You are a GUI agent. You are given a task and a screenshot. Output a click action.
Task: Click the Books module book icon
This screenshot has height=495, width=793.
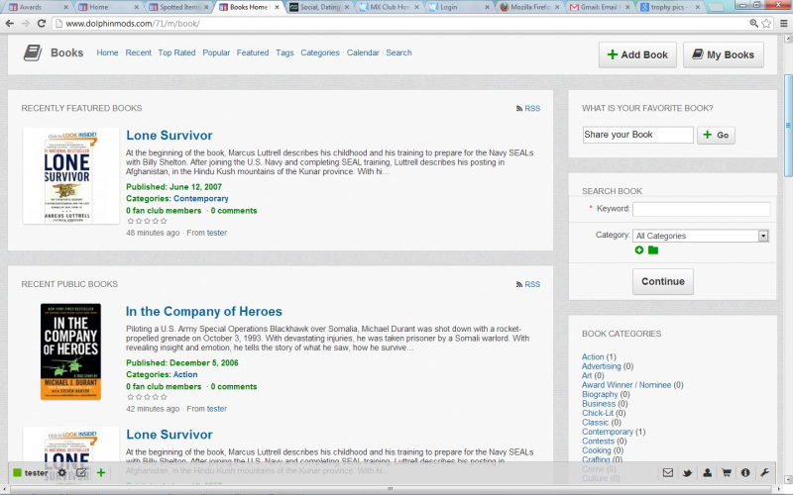[x=33, y=53]
